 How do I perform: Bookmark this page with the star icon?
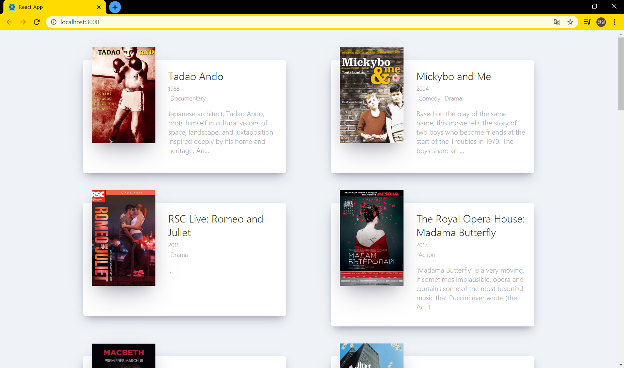tap(570, 22)
